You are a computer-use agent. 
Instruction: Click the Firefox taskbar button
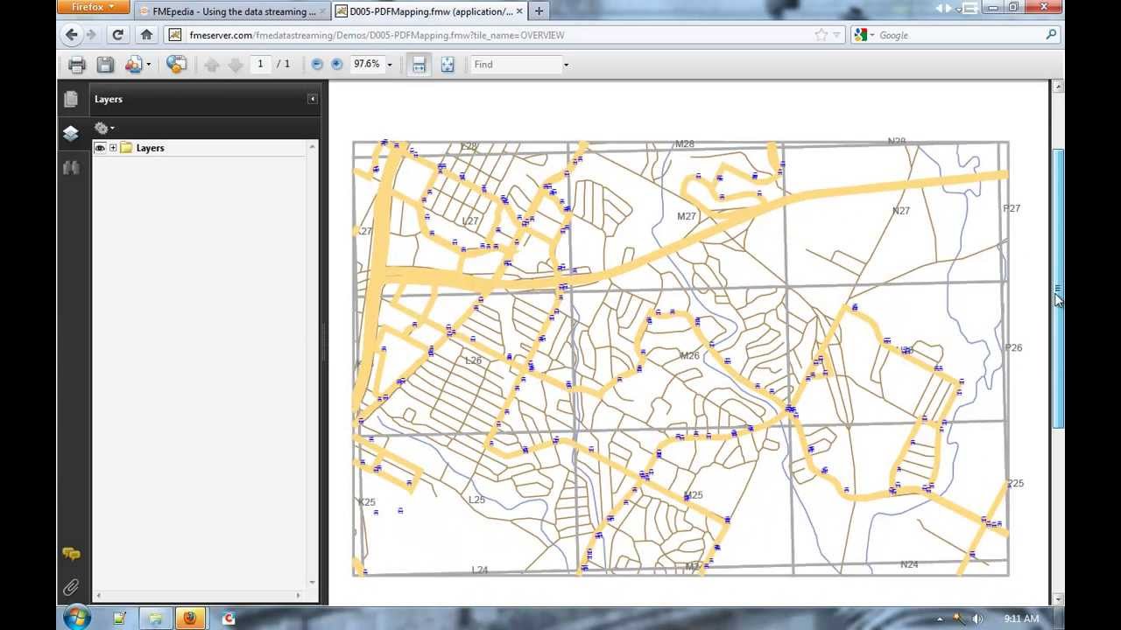pos(189,619)
